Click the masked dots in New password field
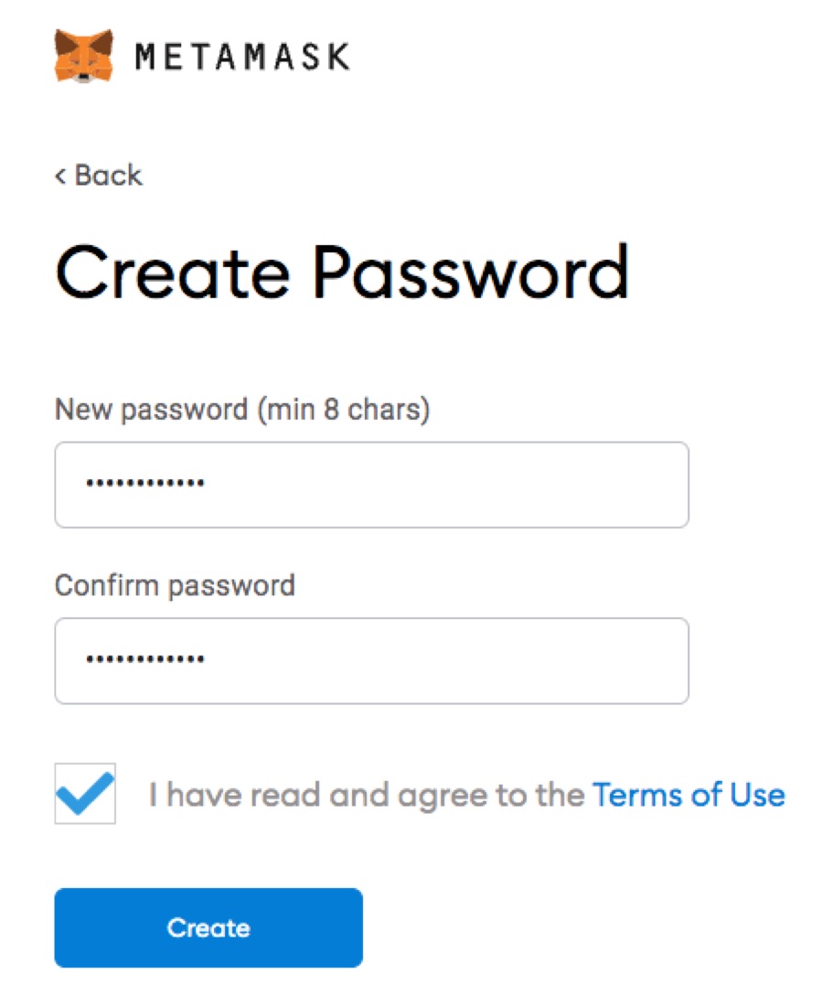The width and height of the screenshot is (833, 1006). coord(145,483)
